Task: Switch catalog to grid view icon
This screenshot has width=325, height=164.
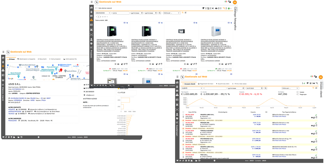Action: (208, 9)
